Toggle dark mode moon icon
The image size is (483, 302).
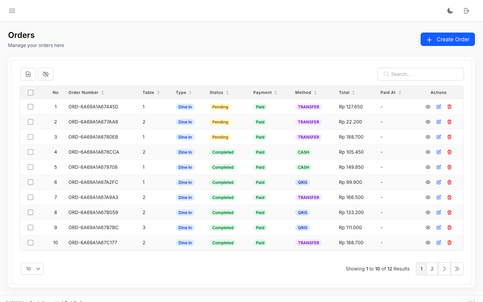click(450, 11)
